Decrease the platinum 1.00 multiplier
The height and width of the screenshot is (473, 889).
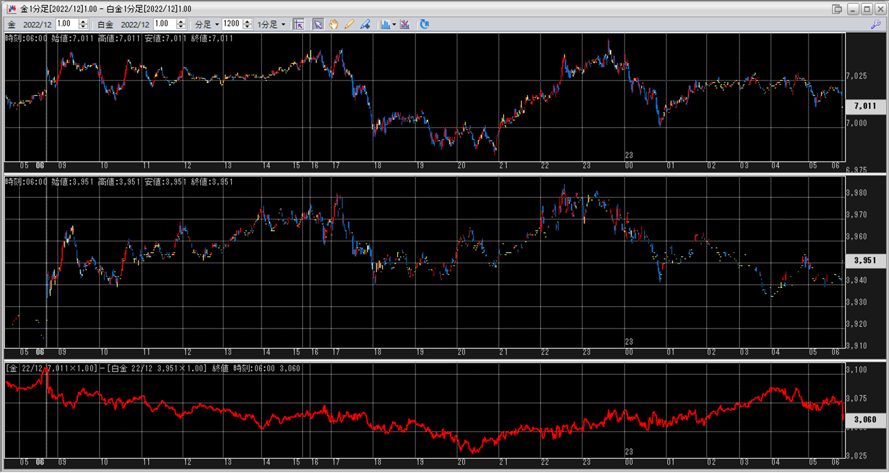181,27
